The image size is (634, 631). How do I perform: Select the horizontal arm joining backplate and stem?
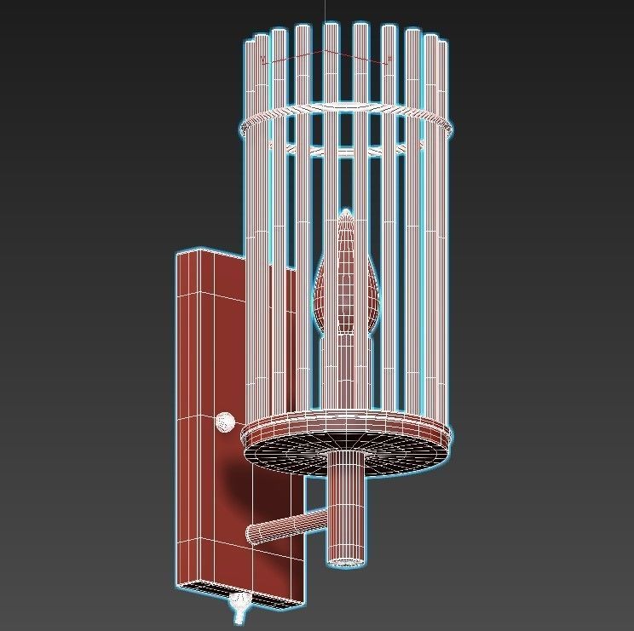pos(285,526)
